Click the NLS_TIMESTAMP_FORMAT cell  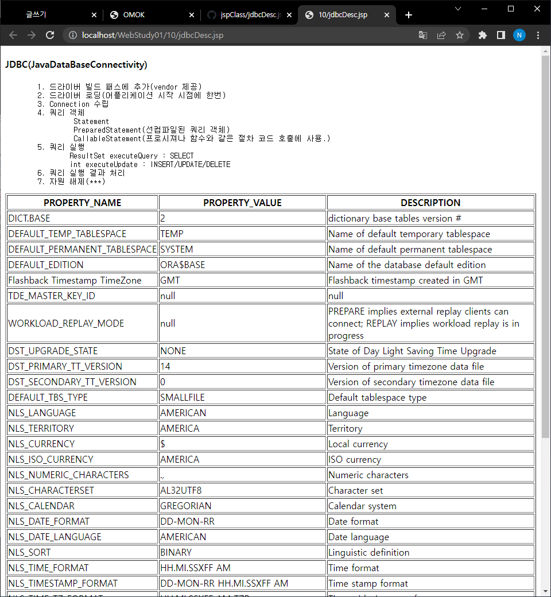pos(82,583)
